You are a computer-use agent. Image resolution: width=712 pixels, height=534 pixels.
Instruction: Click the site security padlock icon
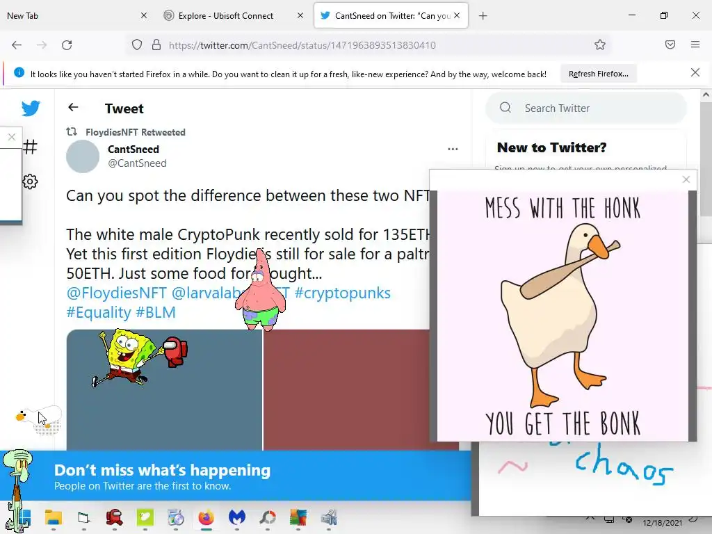click(x=156, y=44)
